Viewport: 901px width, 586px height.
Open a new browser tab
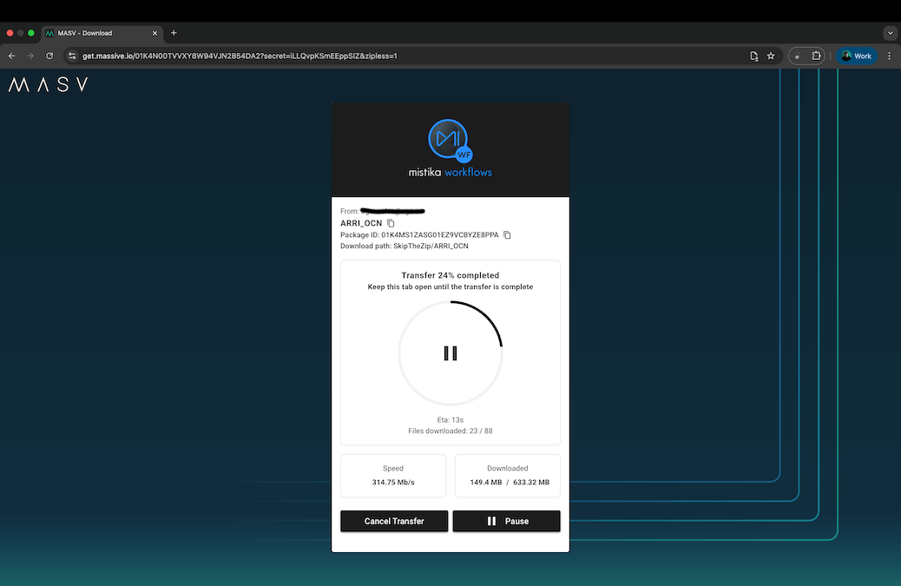point(174,33)
